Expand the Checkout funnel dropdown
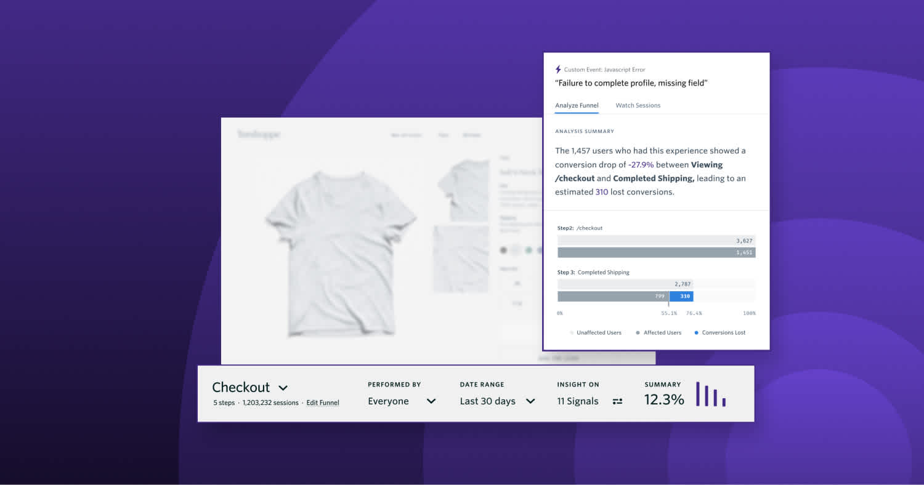Viewport: 924px width, 485px height. coord(283,388)
